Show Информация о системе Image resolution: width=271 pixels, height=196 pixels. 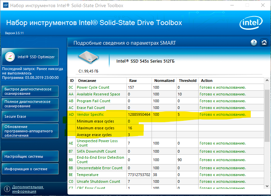[30, 169]
